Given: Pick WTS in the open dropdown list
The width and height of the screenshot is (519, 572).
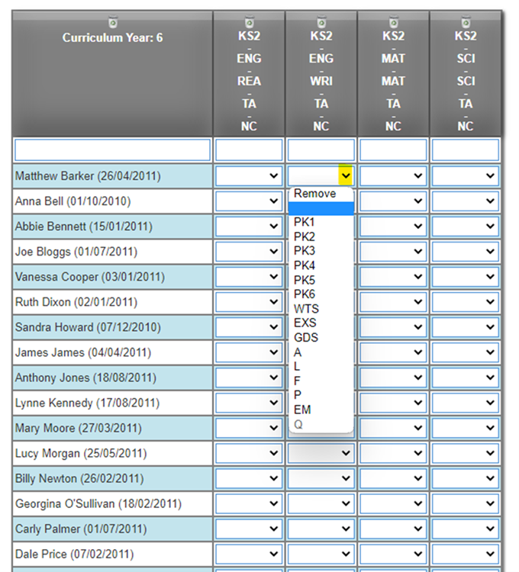Looking at the screenshot, I should (x=306, y=309).
